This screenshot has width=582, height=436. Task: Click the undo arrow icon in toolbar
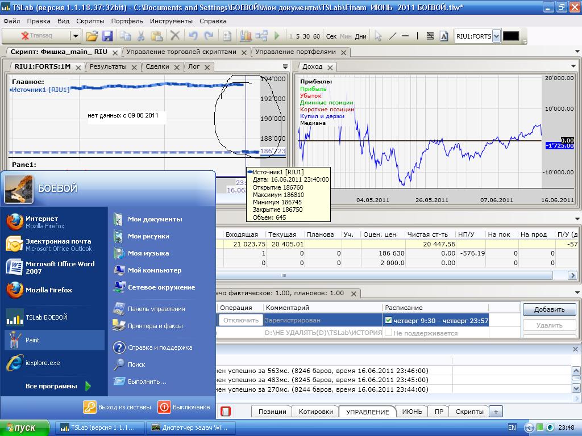pyautogui.click(x=193, y=36)
